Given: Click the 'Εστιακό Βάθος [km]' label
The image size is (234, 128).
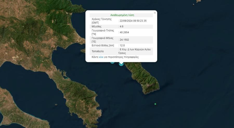Looking at the screenshot, I should [103, 46].
